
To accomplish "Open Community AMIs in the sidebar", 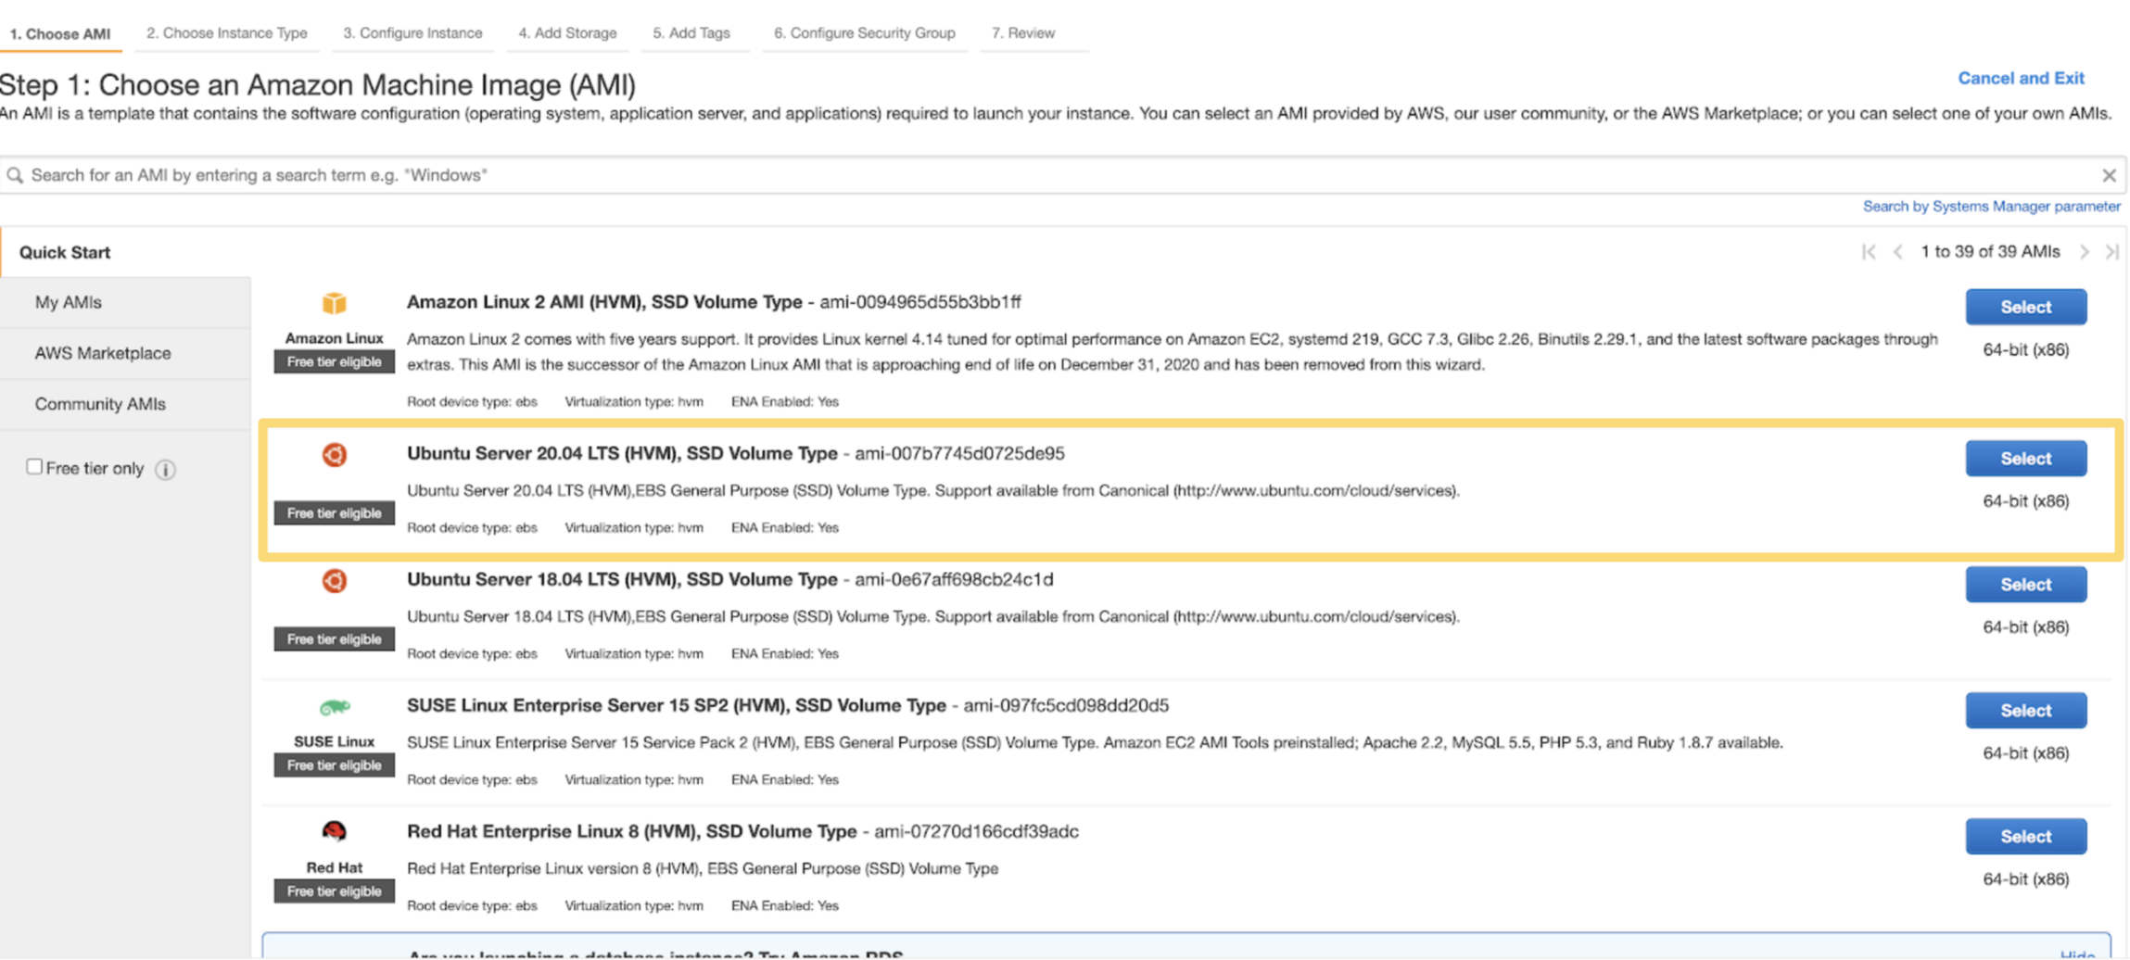I will (x=125, y=404).
